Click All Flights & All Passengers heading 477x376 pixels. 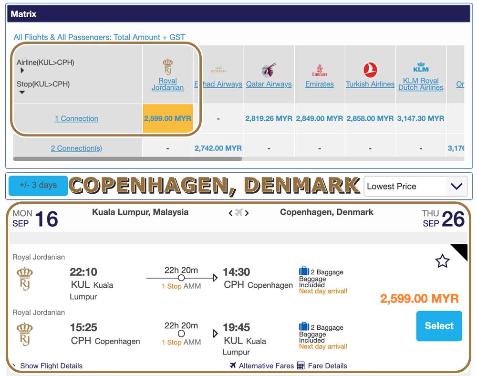point(99,37)
